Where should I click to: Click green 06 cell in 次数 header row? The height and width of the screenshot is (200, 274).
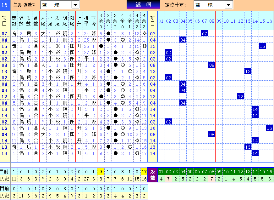pyautogui.click(x=197, y=172)
